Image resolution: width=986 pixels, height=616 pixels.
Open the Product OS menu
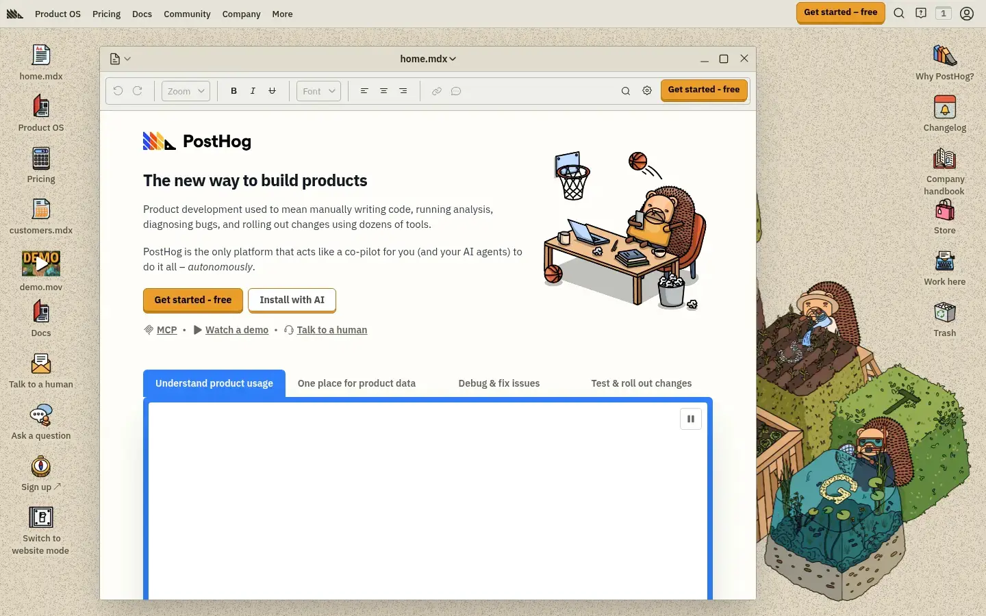[x=58, y=14]
